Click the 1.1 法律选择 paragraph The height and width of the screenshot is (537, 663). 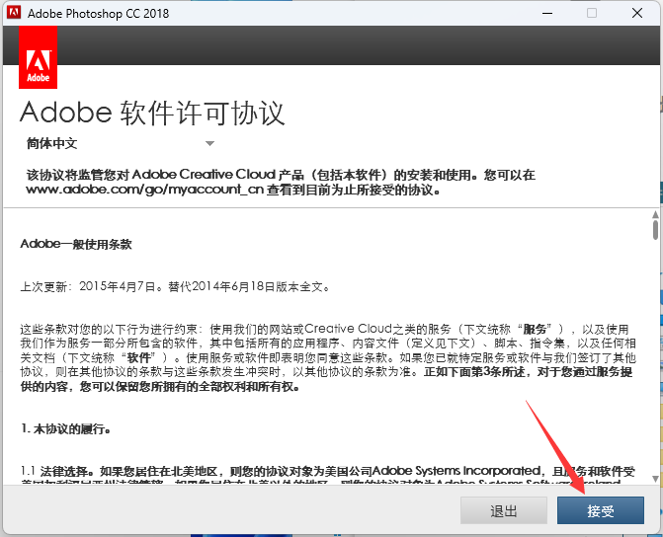click(x=328, y=476)
